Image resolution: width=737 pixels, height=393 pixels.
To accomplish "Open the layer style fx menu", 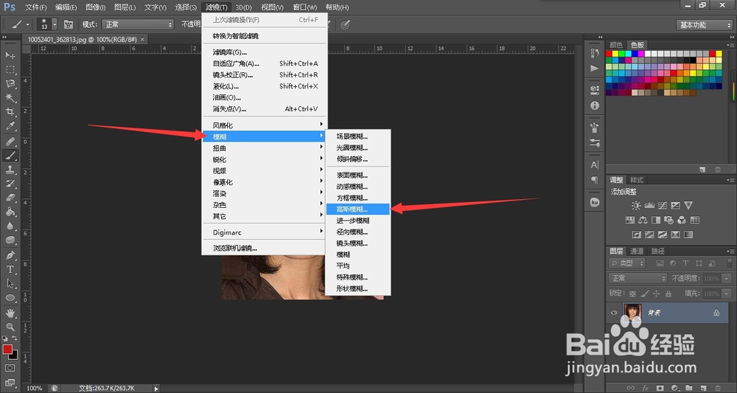I will tap(645, 389).
